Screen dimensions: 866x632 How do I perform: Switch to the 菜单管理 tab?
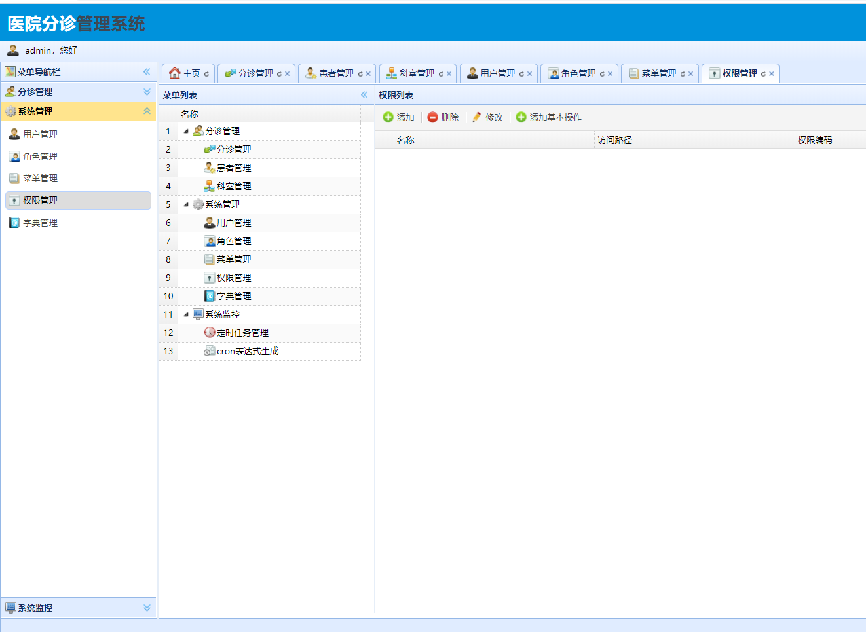(659, 73)
